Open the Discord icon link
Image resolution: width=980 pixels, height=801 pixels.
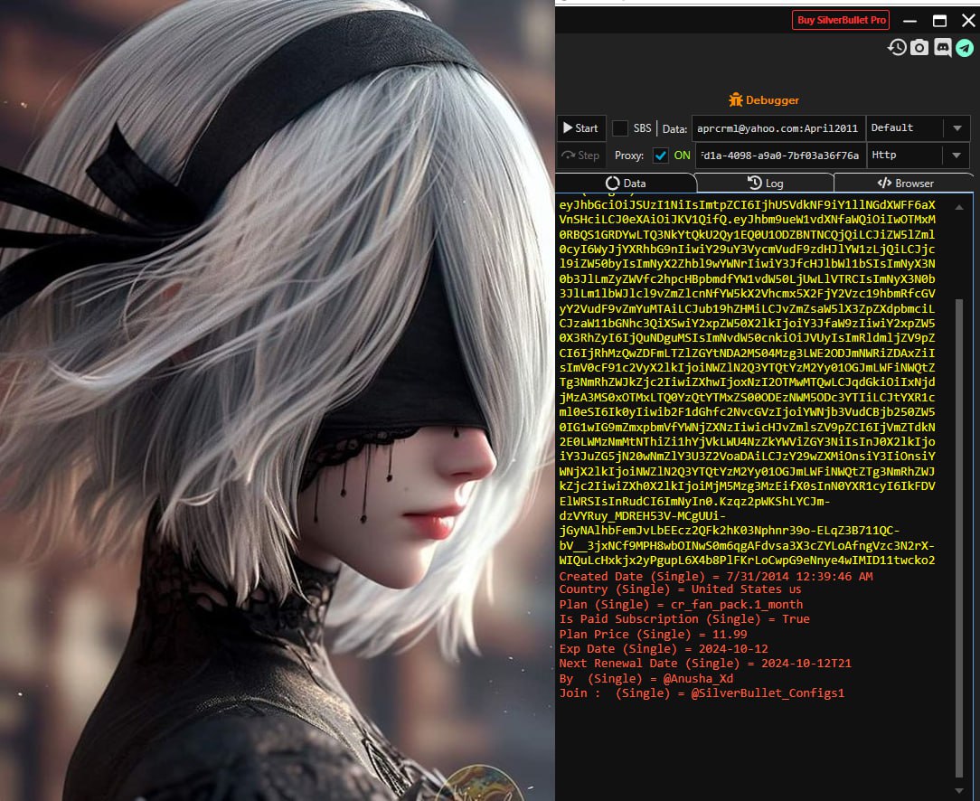click(x=942, y=47)
